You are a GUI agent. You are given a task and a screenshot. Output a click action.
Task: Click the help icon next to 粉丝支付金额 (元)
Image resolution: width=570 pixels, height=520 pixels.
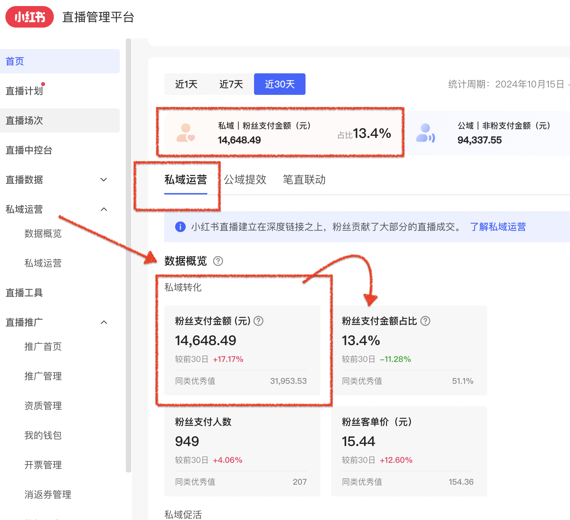[258, 321]
